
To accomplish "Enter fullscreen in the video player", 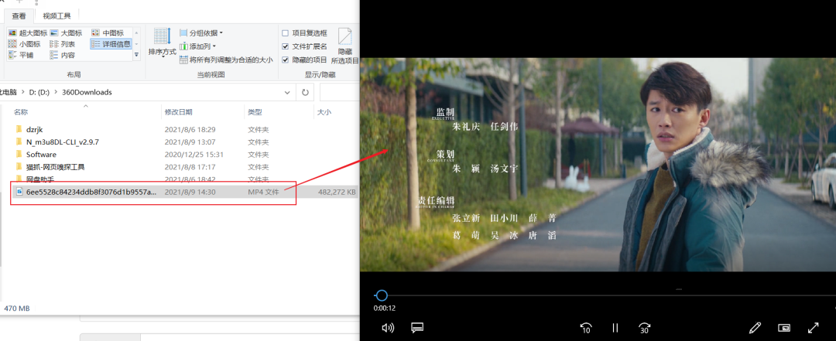I will tap(813, 327).
